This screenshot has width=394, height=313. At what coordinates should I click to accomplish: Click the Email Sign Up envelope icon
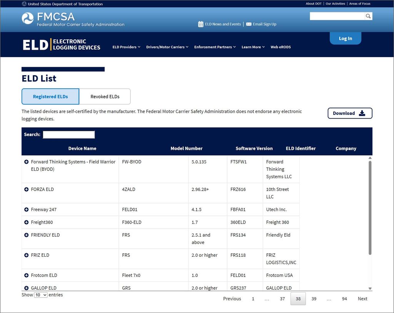click(x=249, y=24)
